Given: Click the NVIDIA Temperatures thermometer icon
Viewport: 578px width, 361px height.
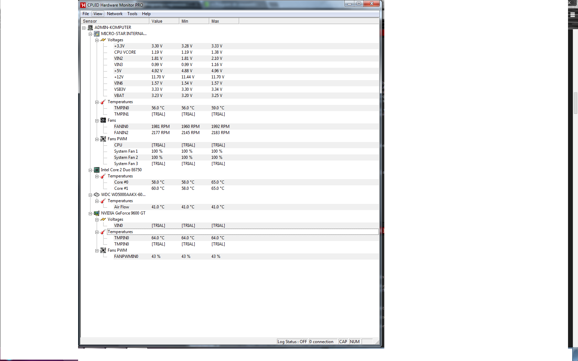Looking at the screenshot, I should 103,232.
